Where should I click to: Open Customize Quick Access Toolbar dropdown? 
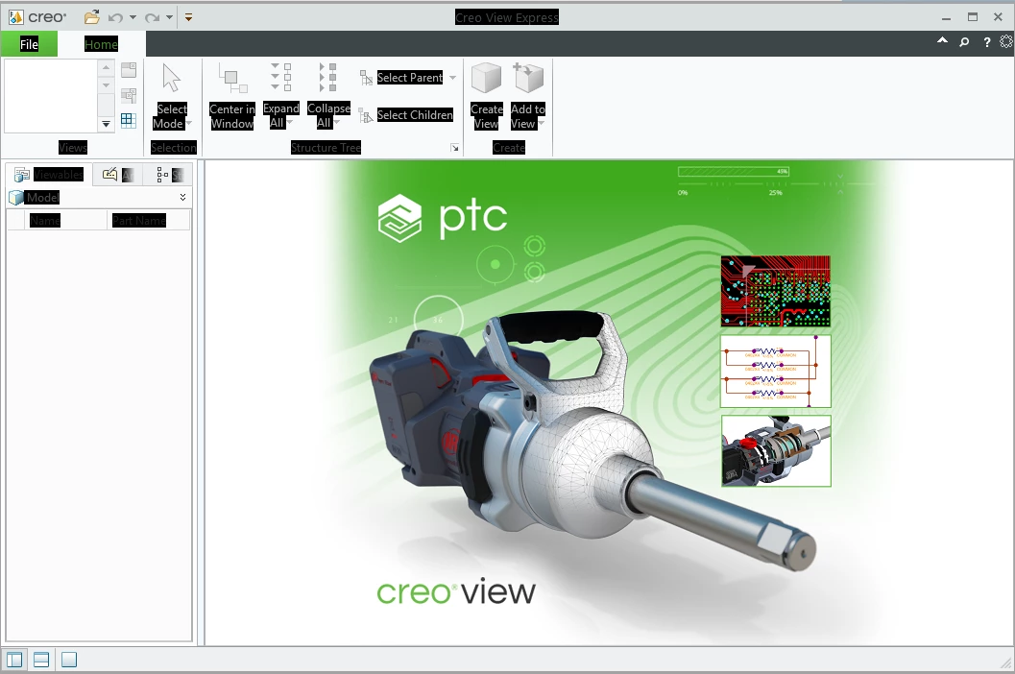188,17
